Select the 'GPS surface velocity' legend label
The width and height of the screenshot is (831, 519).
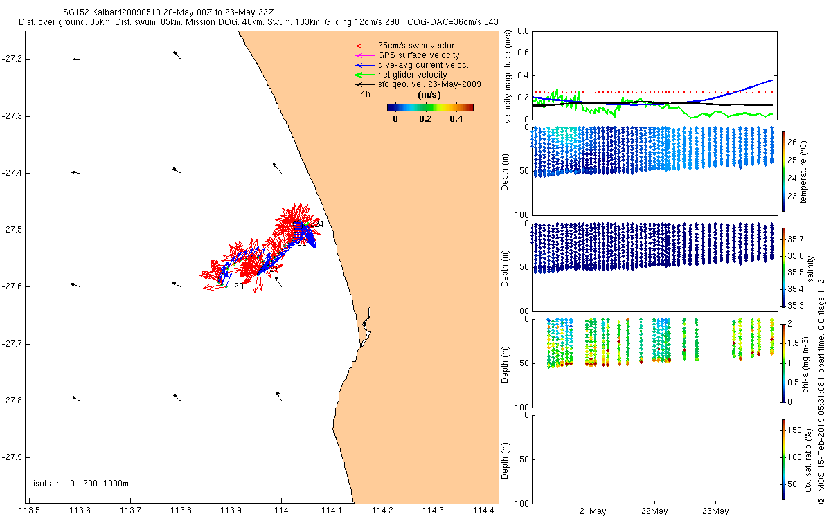click(x=418, y=55)
